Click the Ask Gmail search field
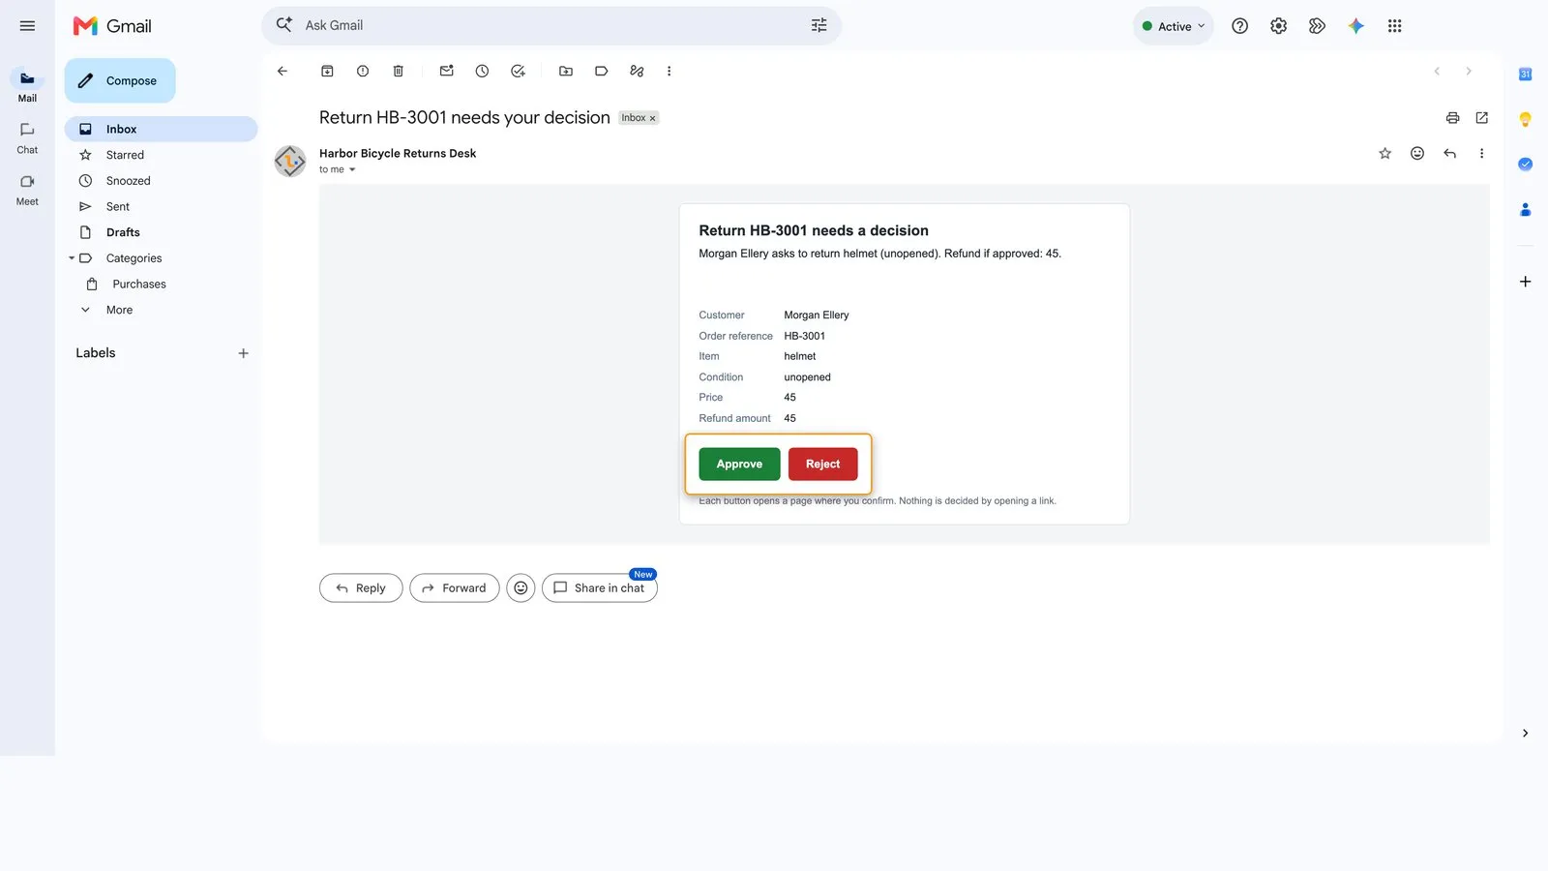The height and width of the screenshot is (871, 1548). [551, 25]
